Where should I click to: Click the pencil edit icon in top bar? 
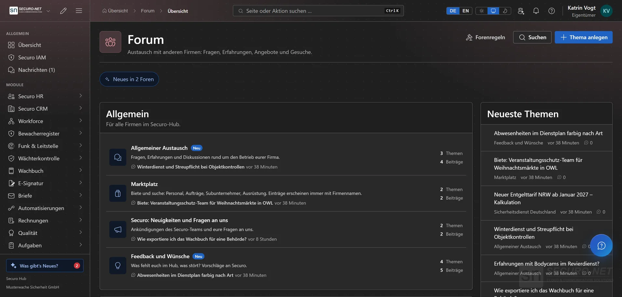(63, 11)
